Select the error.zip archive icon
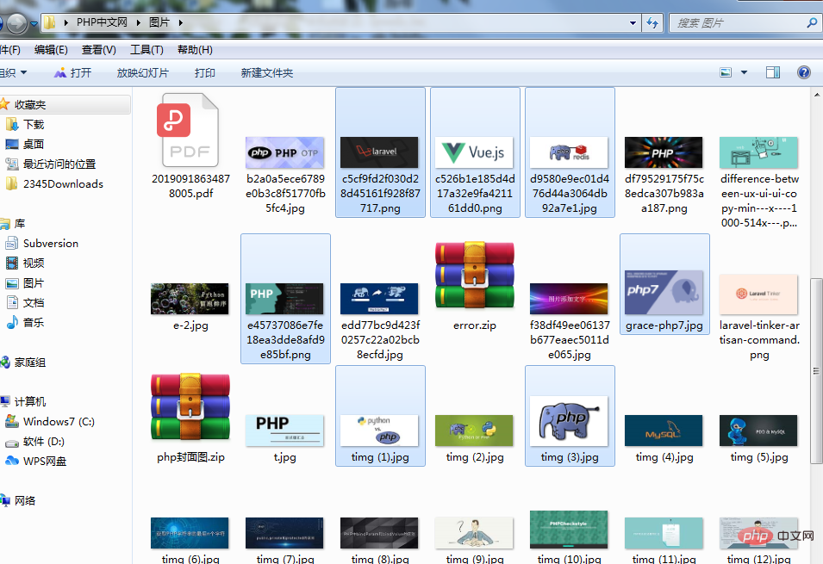The image size is (823, 564). [475, 275]
